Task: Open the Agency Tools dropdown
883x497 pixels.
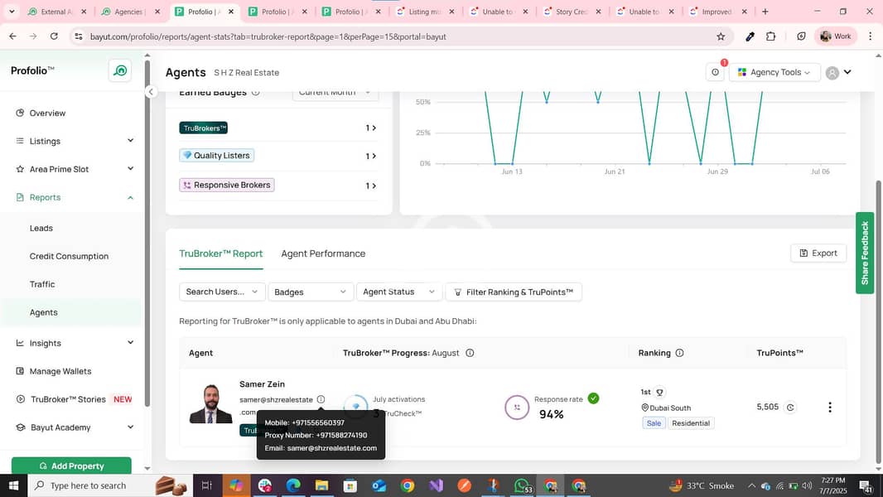Action: coord(774,72)
